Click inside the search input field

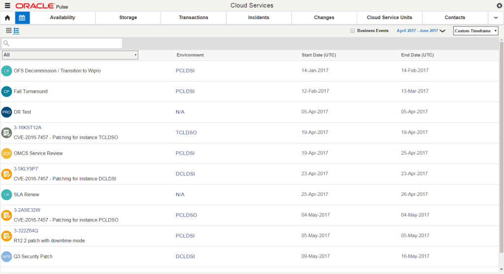coord(62,43)
